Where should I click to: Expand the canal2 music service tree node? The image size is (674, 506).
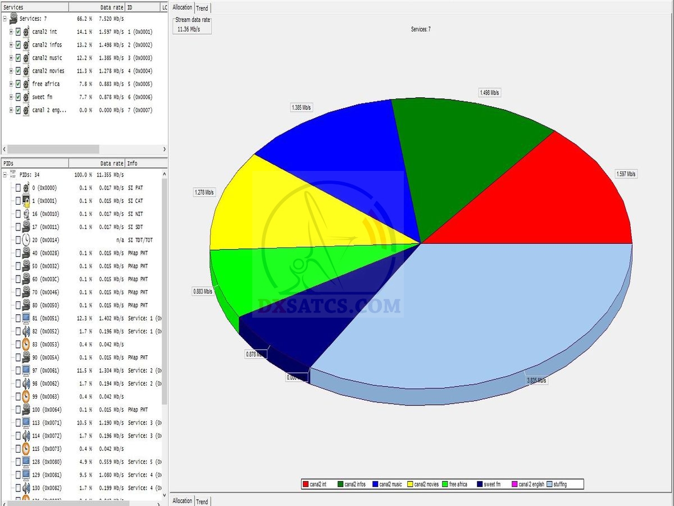tap(11, 58)
